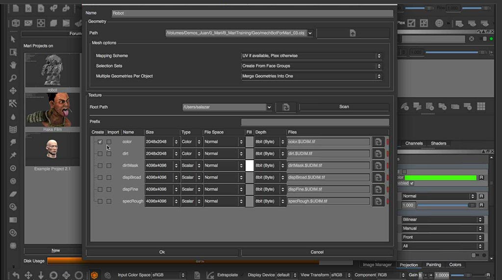Click the reload icon for specRough row
The height and width of the screenshot is (280, 502).
click(378, 201)
